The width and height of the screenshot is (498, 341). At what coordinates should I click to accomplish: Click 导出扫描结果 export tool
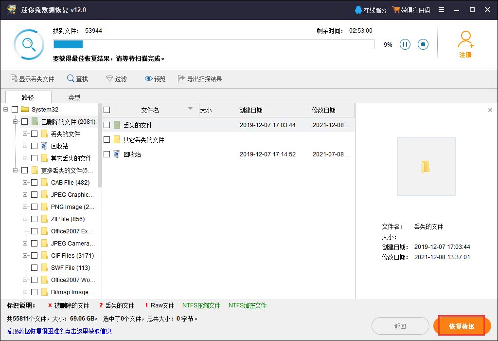click(x=200, y=78)
